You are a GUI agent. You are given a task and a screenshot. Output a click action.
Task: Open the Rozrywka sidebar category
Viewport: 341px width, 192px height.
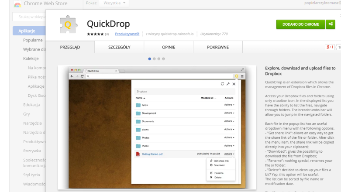[32, 151]
